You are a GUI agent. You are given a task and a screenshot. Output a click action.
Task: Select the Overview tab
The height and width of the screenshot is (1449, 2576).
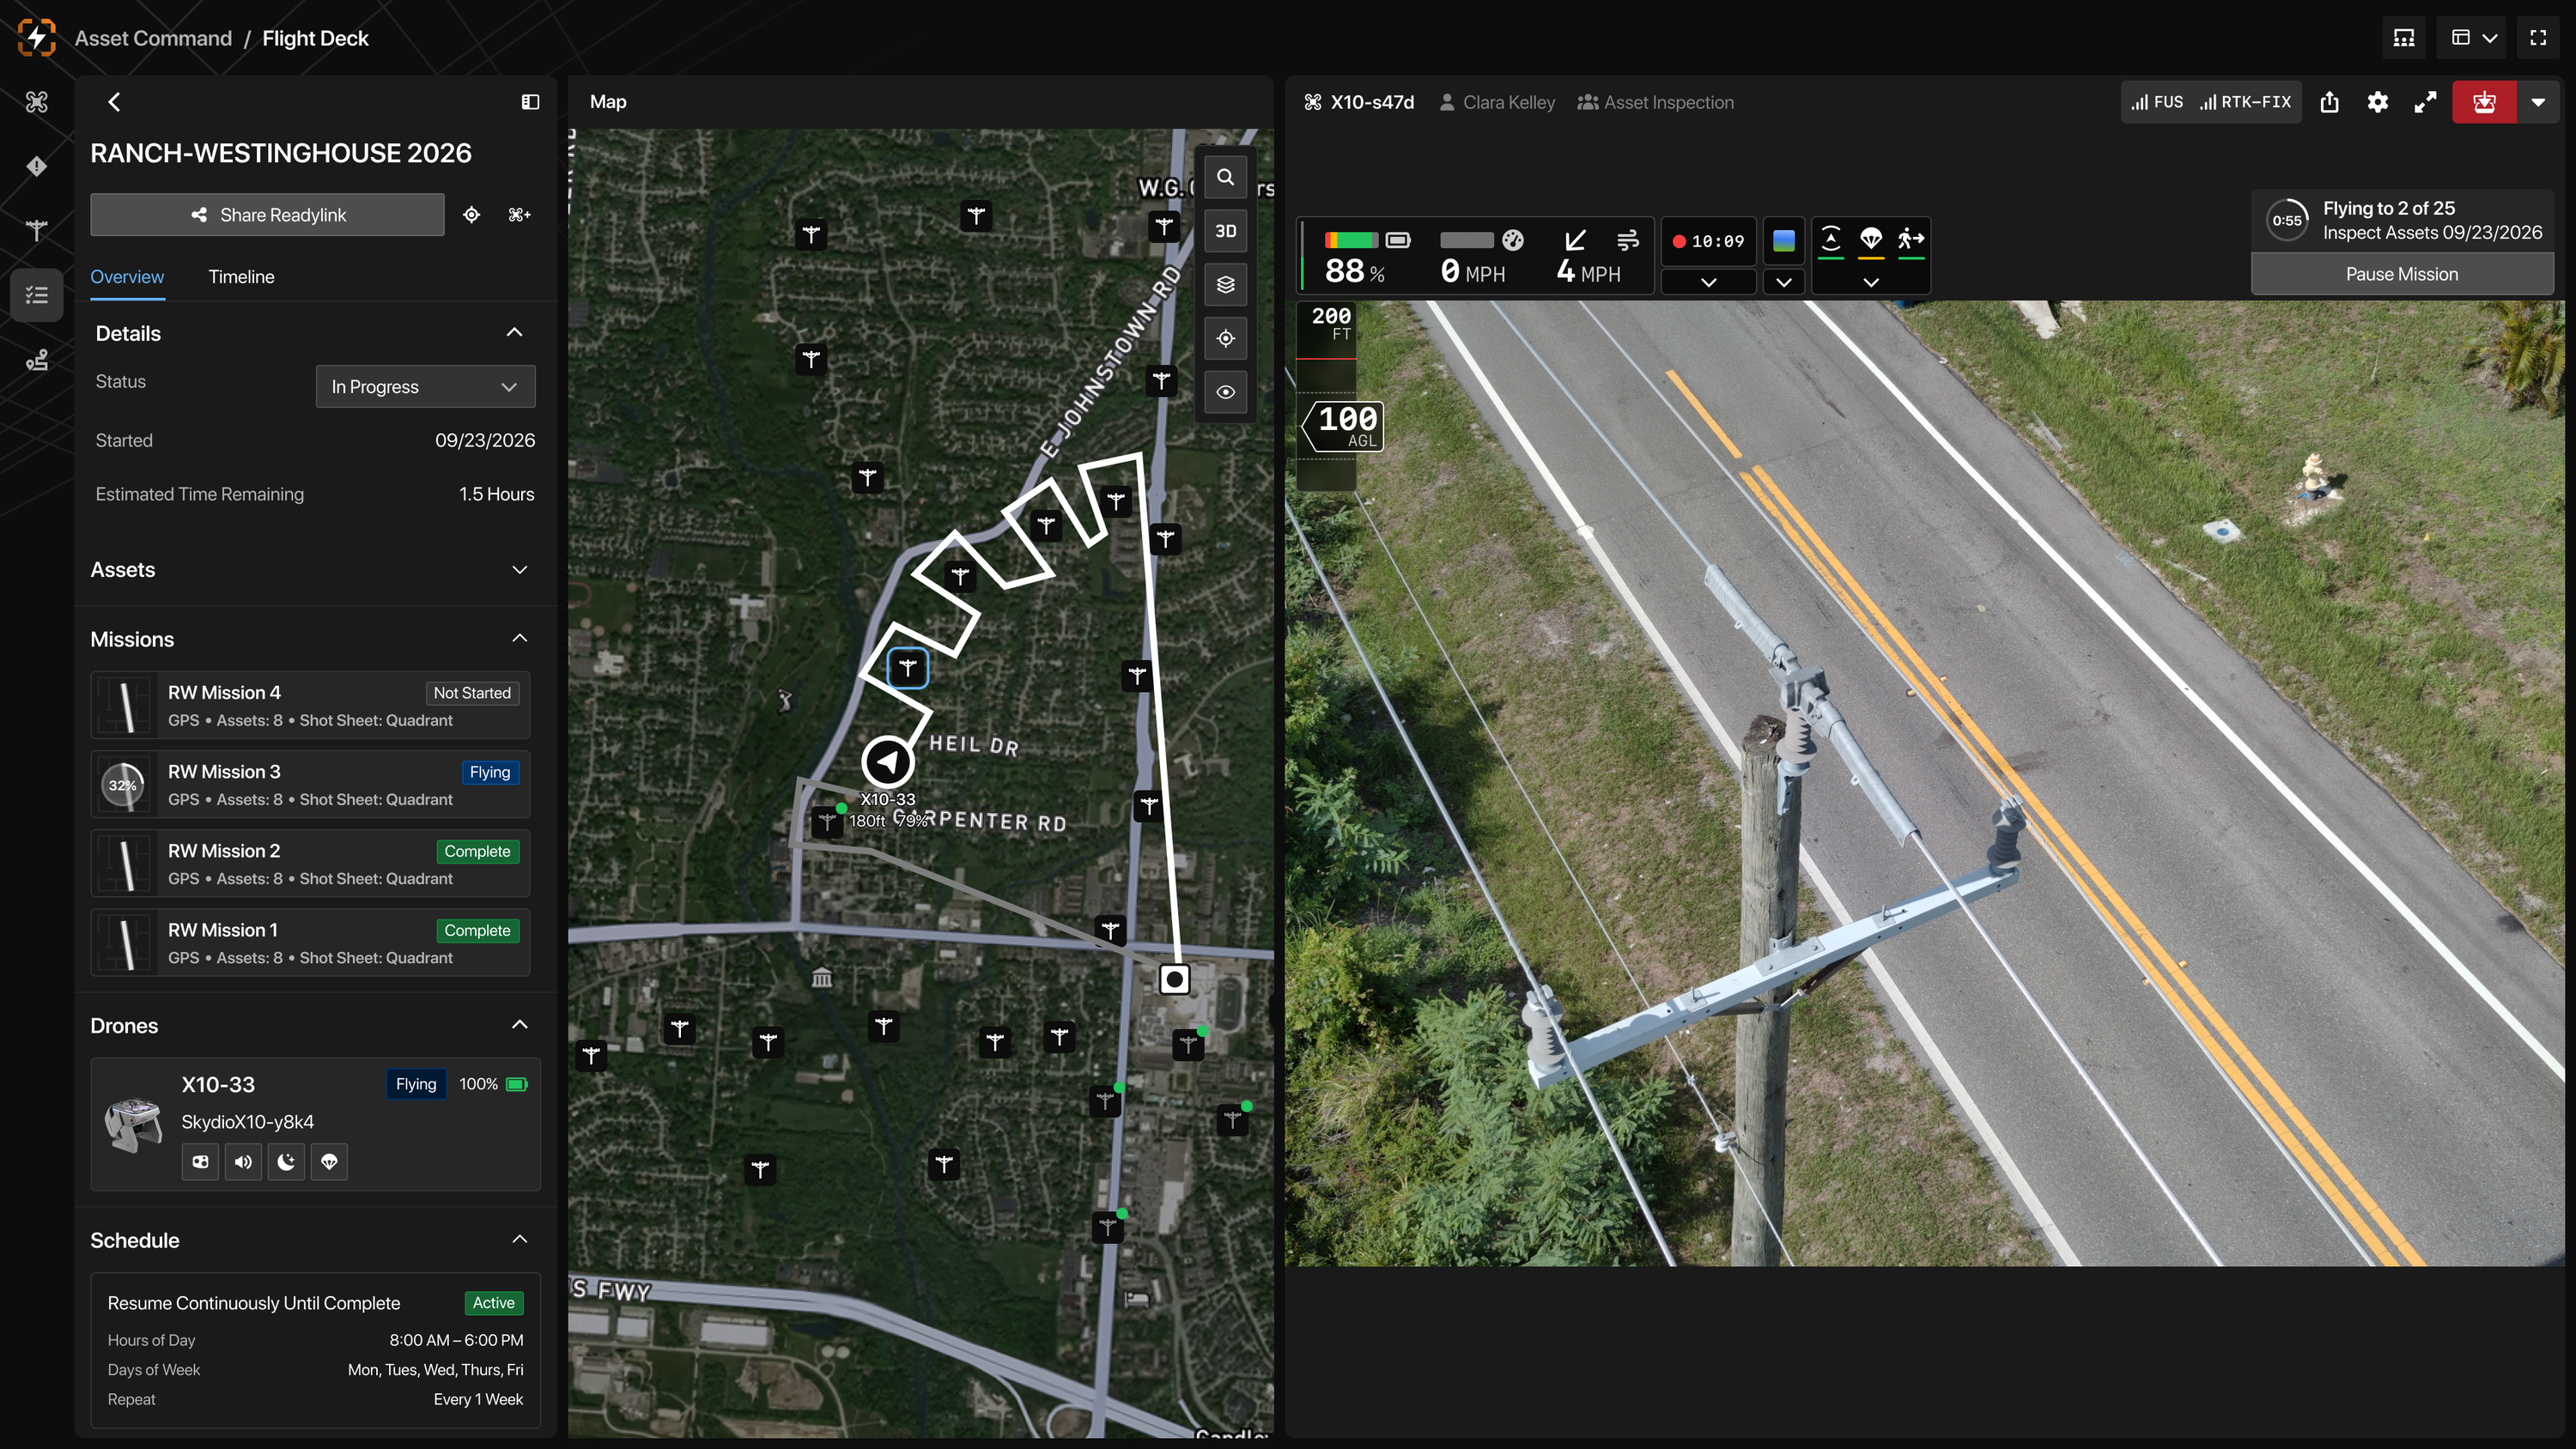[x=127, y=277]
